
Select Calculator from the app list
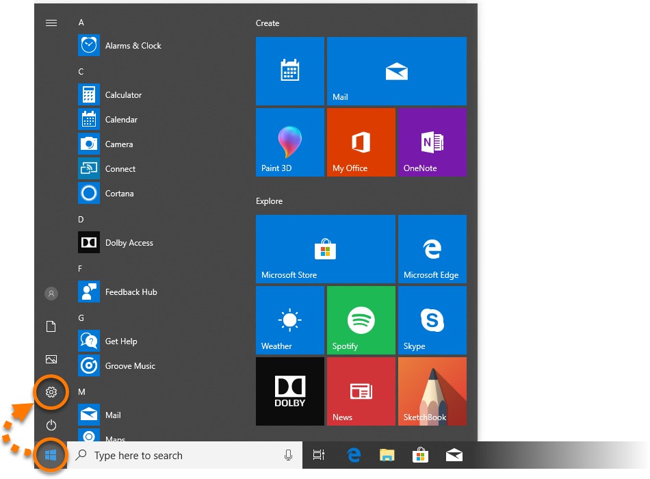click(x=123, y=95)
